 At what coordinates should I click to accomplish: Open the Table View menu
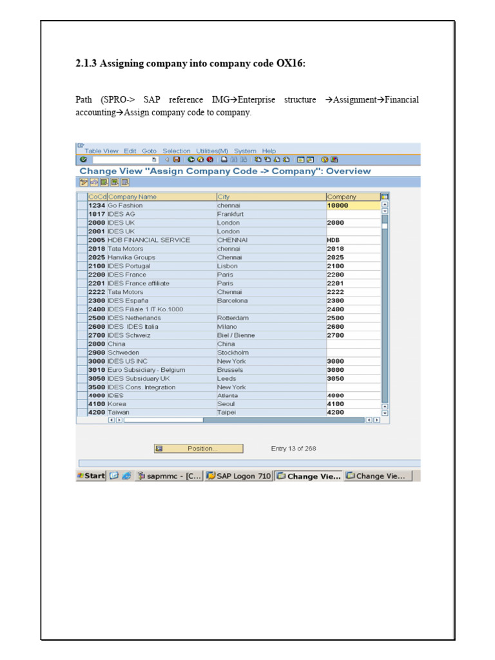point(101,151)
